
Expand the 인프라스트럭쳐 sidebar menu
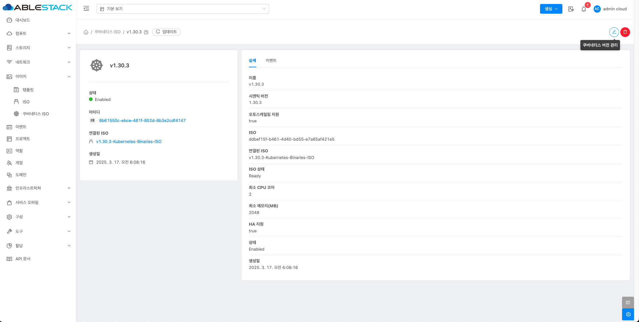pos(38,188)
